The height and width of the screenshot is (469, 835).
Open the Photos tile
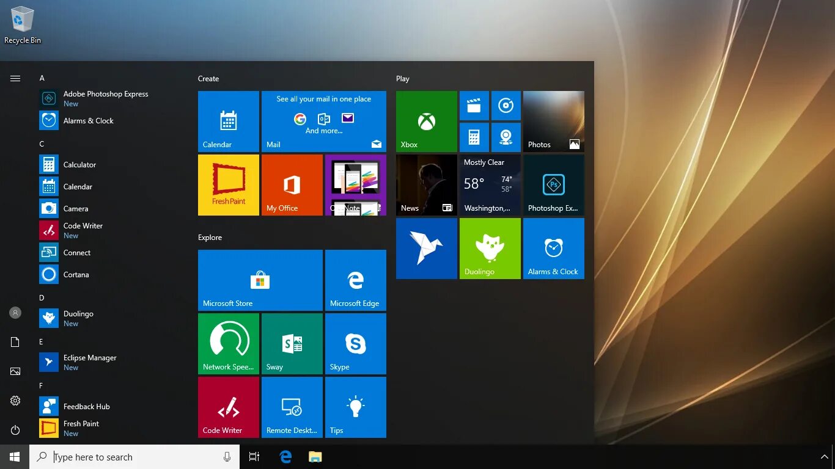coord(554,122)
